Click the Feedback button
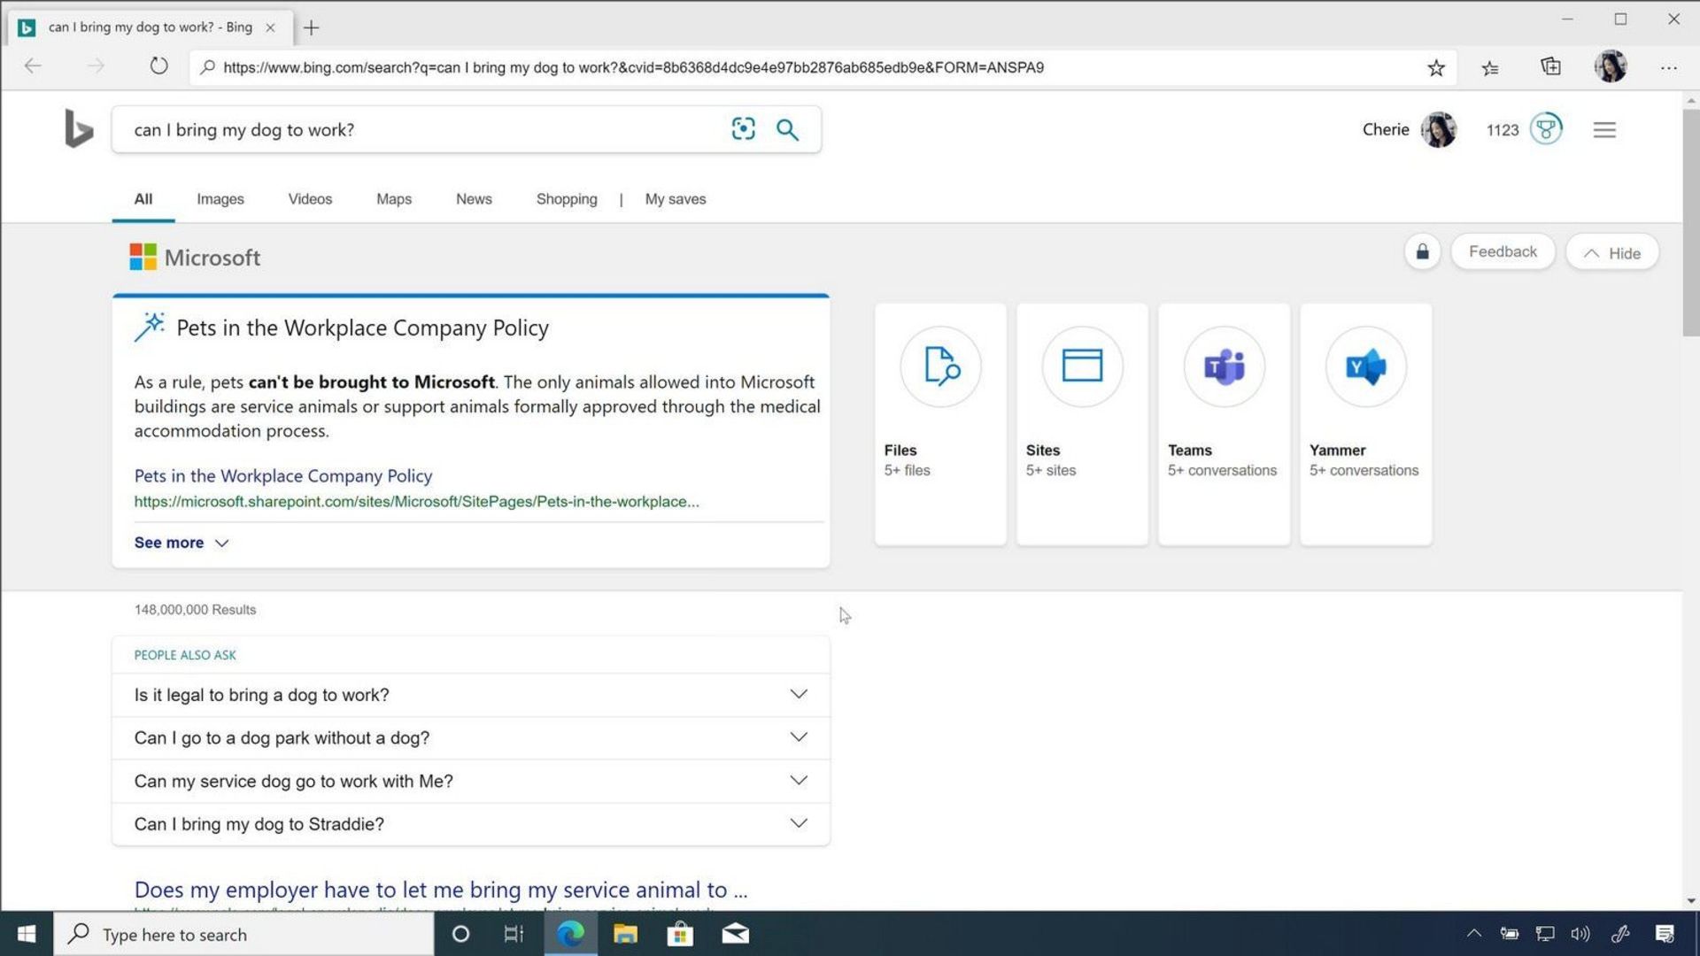 (1503, 251)
